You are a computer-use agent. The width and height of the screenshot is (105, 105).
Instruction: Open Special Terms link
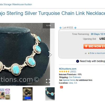(x=69, y=80)
